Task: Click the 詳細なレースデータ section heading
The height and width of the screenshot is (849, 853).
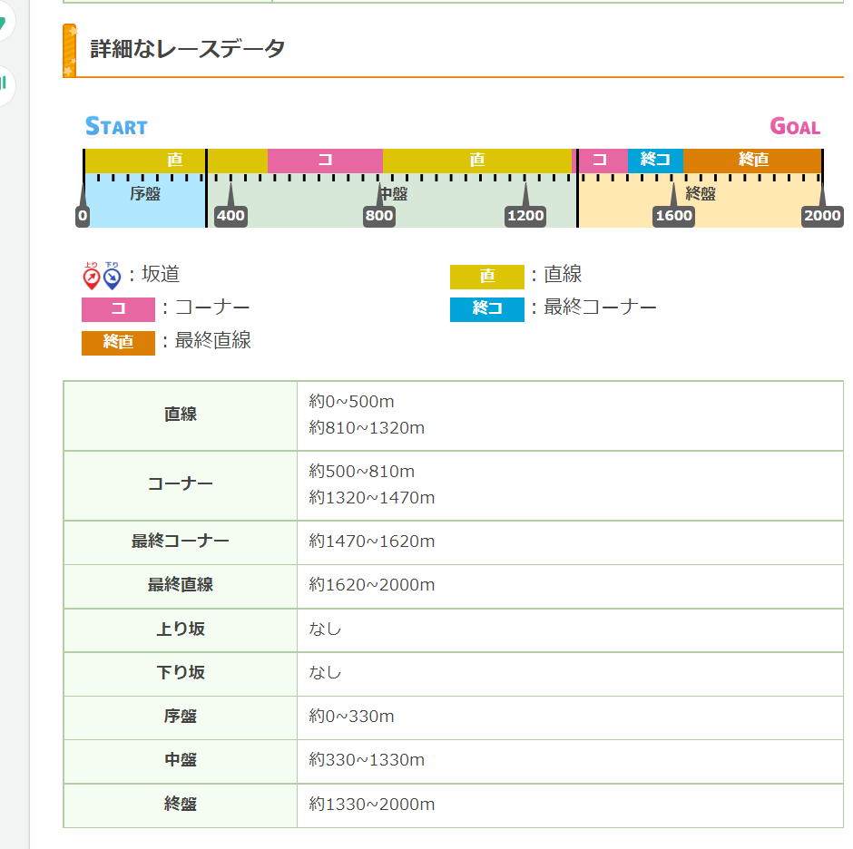Action: [188, 49]
